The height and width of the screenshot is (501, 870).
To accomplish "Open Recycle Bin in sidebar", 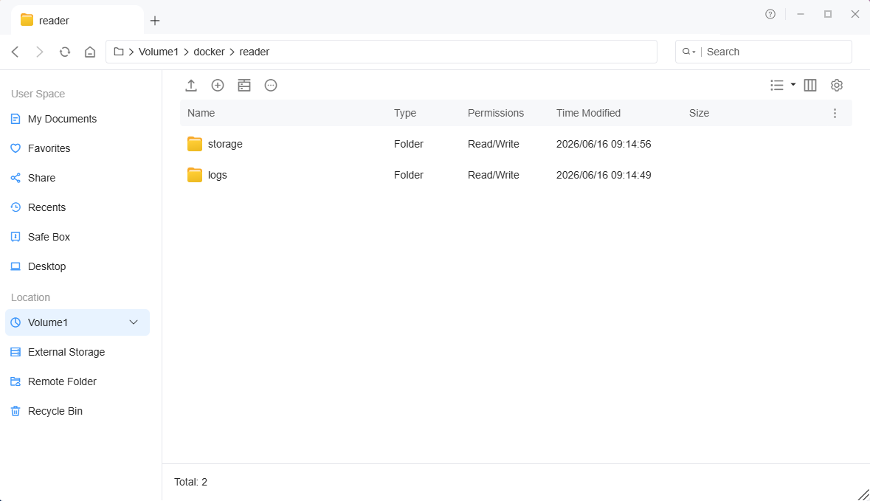I will [77, 411].
